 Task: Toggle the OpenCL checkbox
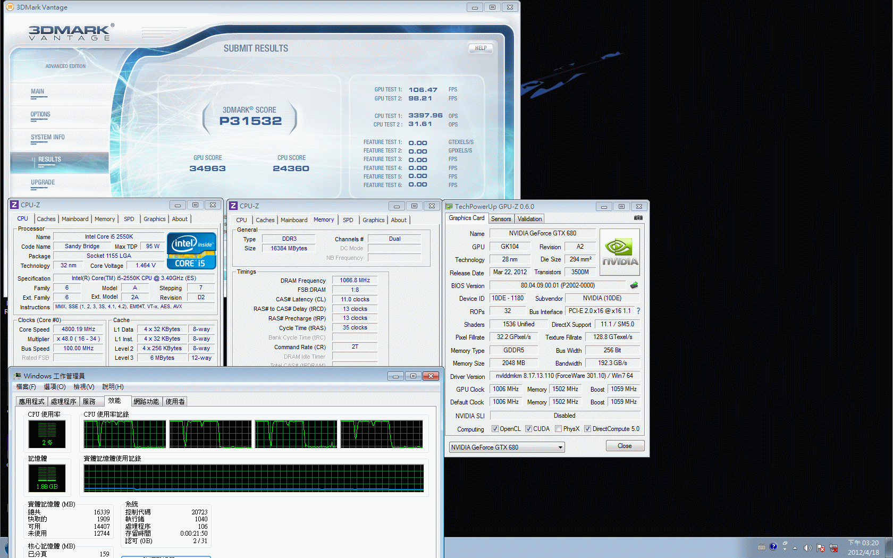(x=495, y=429)
